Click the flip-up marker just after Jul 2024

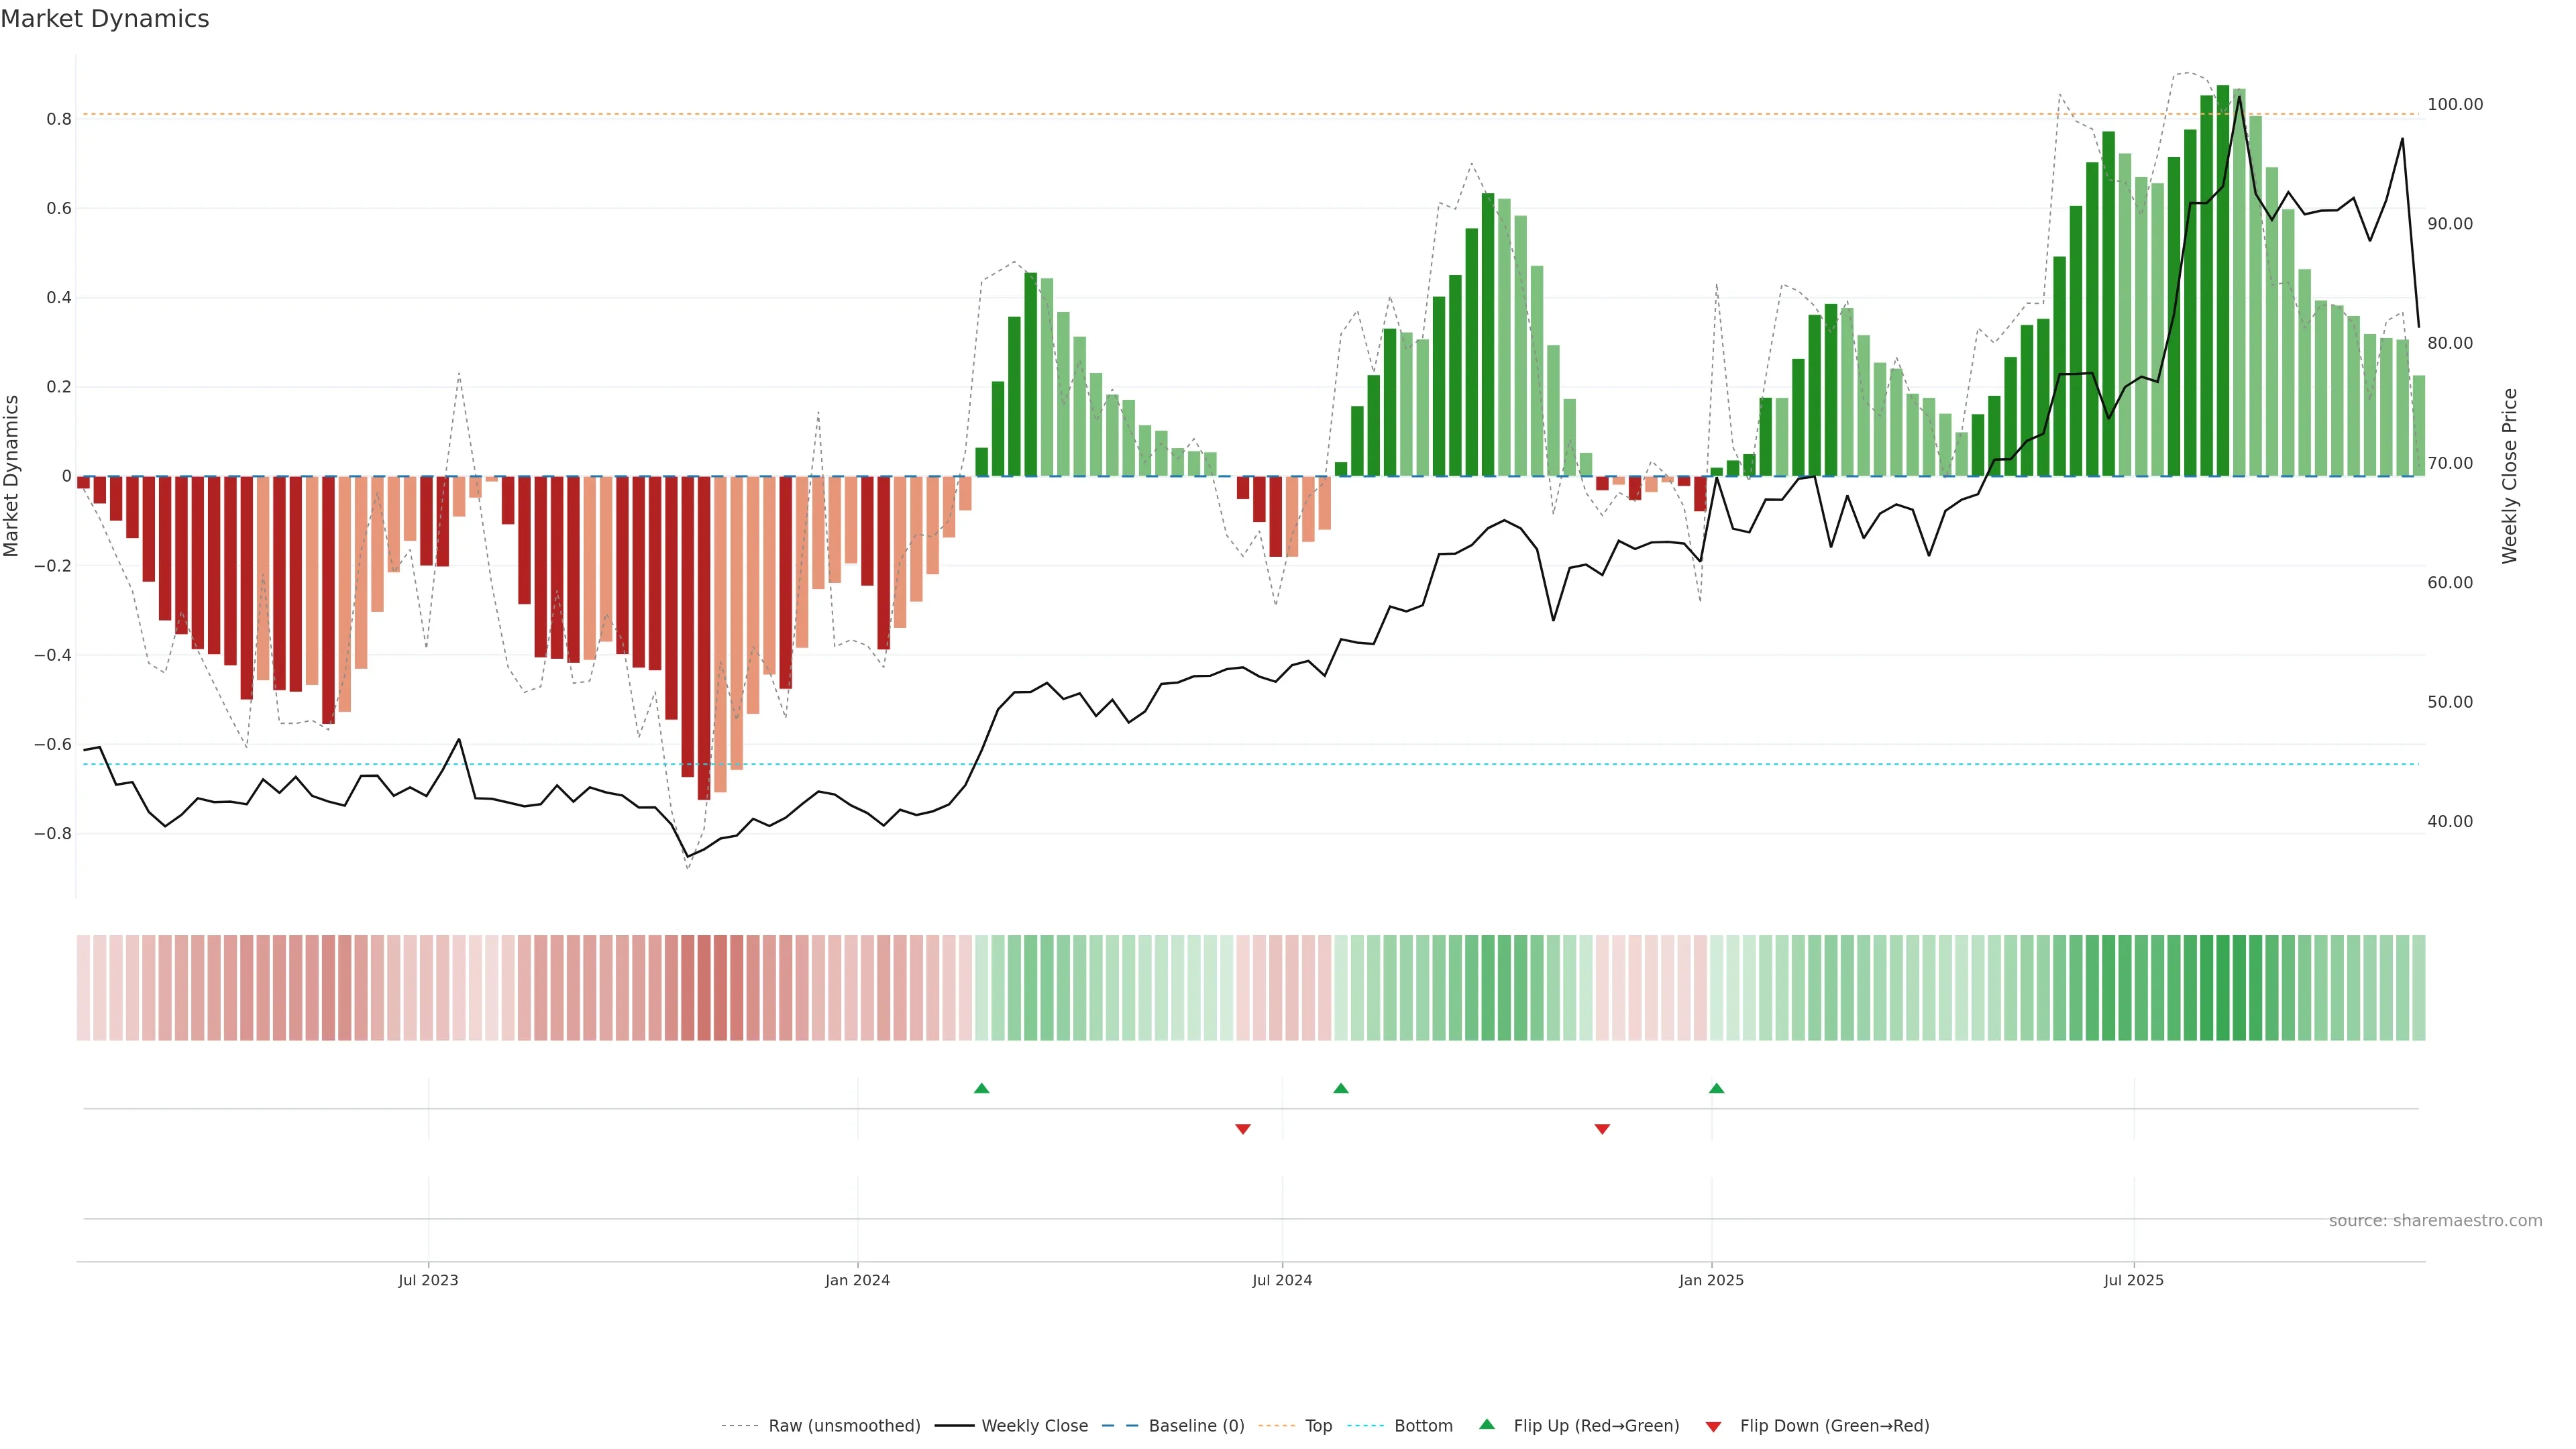tap(1341, 1088)
